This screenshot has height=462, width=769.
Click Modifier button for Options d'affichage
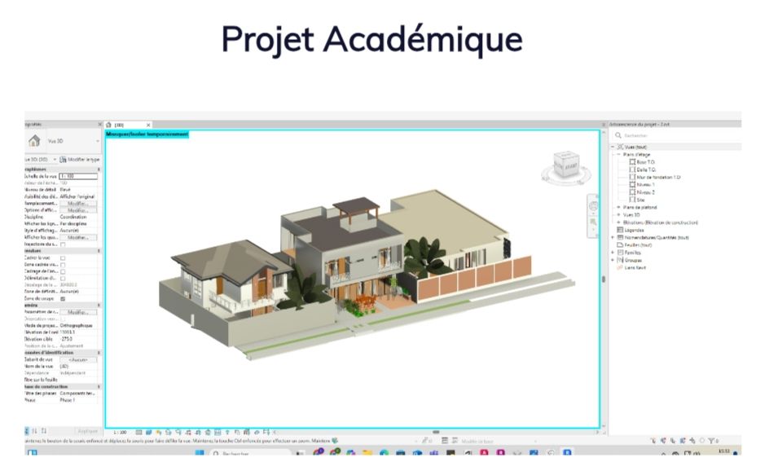tap(78, 210)
